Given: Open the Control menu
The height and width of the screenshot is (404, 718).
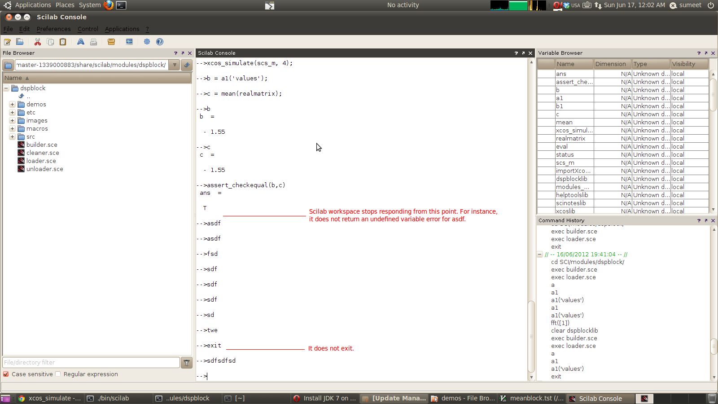Looking at the screenshot, I should coord(88,29).
